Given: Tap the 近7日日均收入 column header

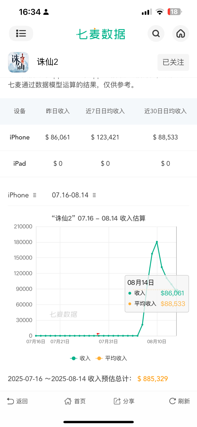Looking at the screenshot, I should click(x=105, y=111).
